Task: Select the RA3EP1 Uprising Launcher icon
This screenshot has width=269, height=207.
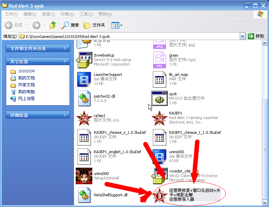Action: (x=159, y=118)
